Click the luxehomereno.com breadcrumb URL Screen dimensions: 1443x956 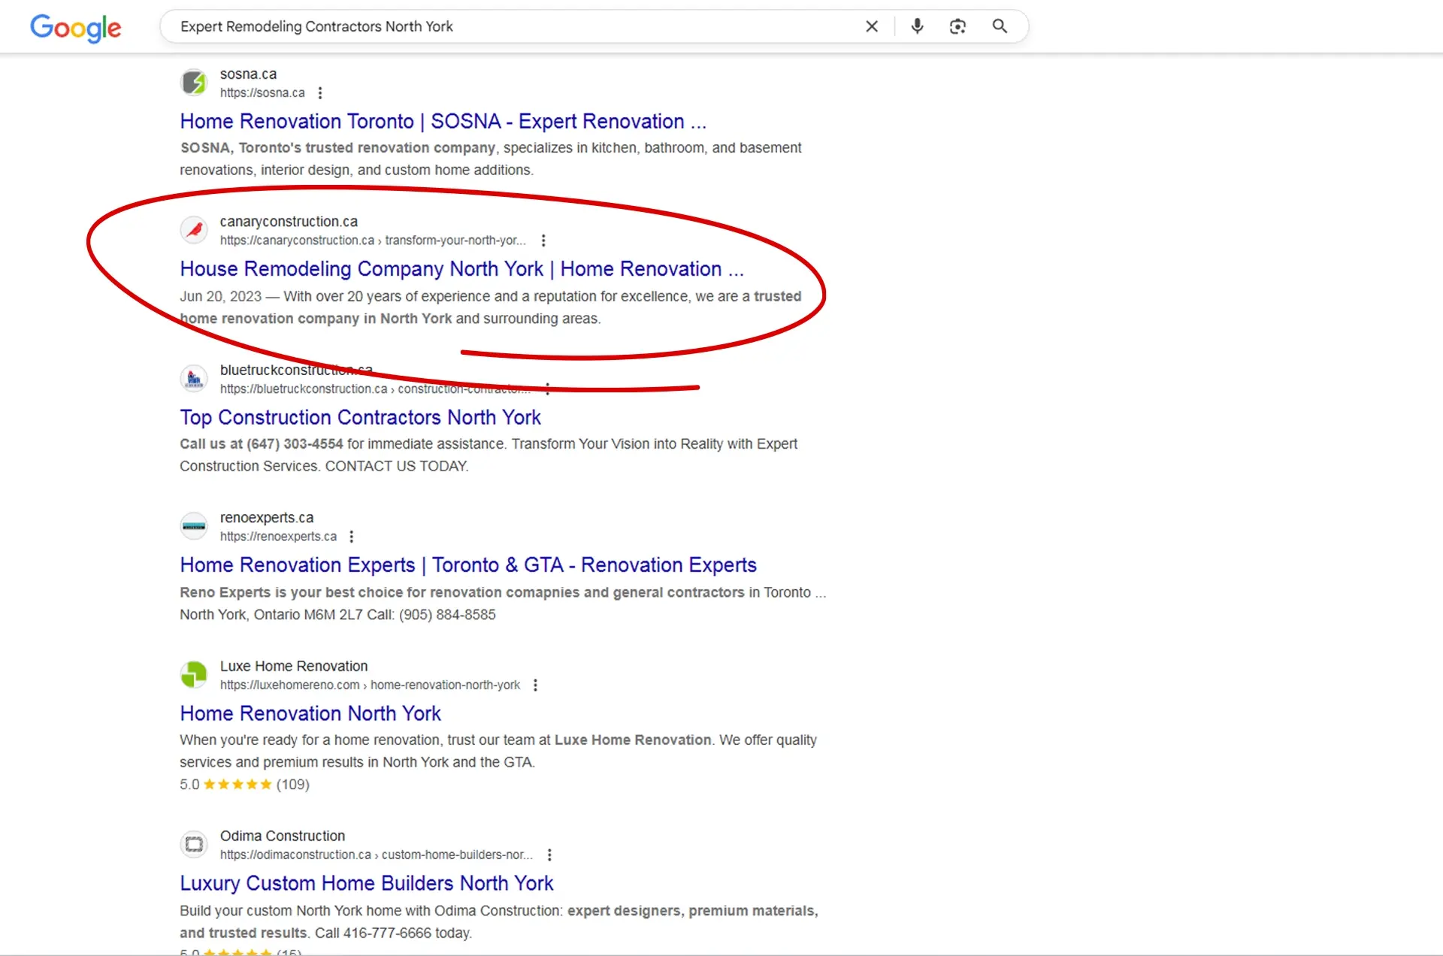pyautogui.click(x=370, y=685)
